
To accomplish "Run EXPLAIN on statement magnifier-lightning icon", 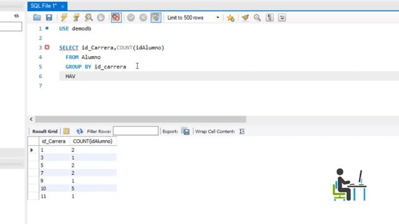I will (x=89, y=17).
